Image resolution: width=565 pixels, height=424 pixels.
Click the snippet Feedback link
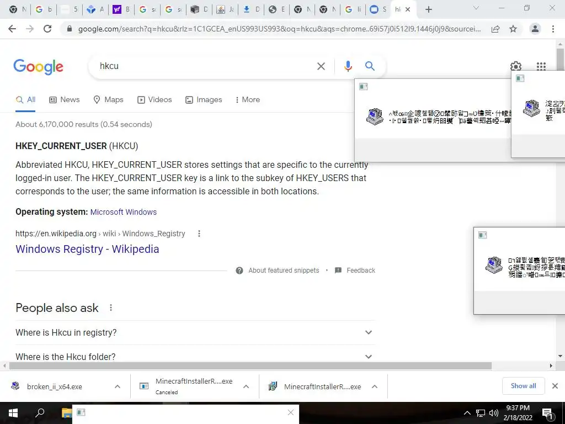pyautogui.click(x=361, y=271)
